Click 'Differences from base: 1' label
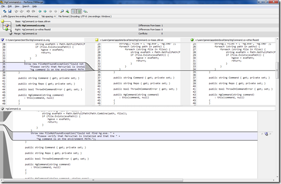Image resolution: width=281 pixels, height=184 pixels. [x=151, y=25]
